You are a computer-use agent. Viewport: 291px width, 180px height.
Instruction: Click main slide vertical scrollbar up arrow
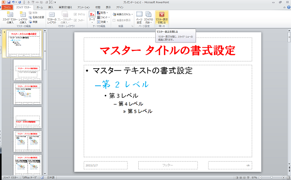click(290, 31)
